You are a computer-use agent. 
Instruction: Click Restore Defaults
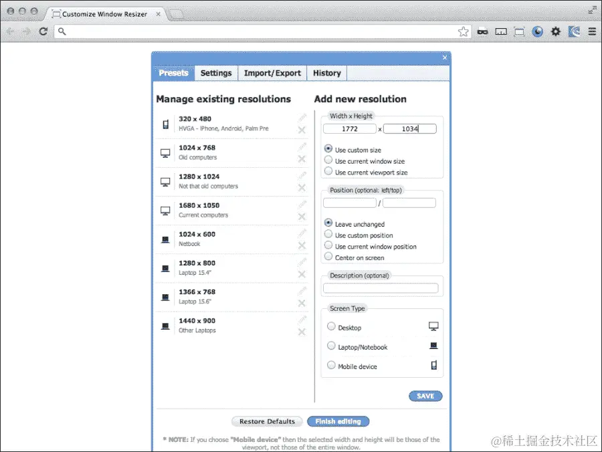pyautogui.click(x=267, y=421)
